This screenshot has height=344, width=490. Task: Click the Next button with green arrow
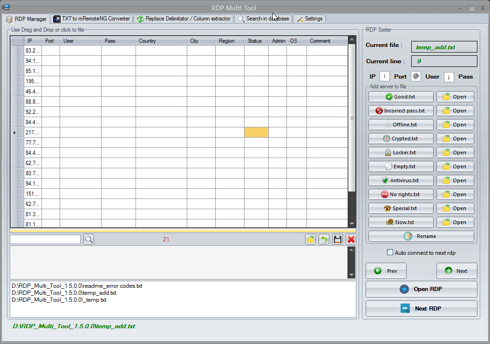point(457,271)
